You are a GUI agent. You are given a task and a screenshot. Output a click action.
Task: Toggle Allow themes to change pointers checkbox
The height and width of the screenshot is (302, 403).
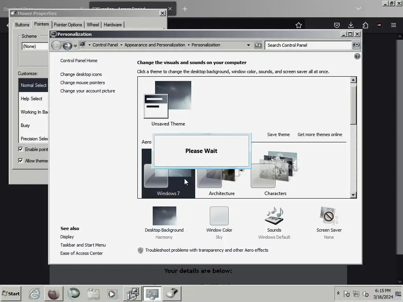point(20,160)
